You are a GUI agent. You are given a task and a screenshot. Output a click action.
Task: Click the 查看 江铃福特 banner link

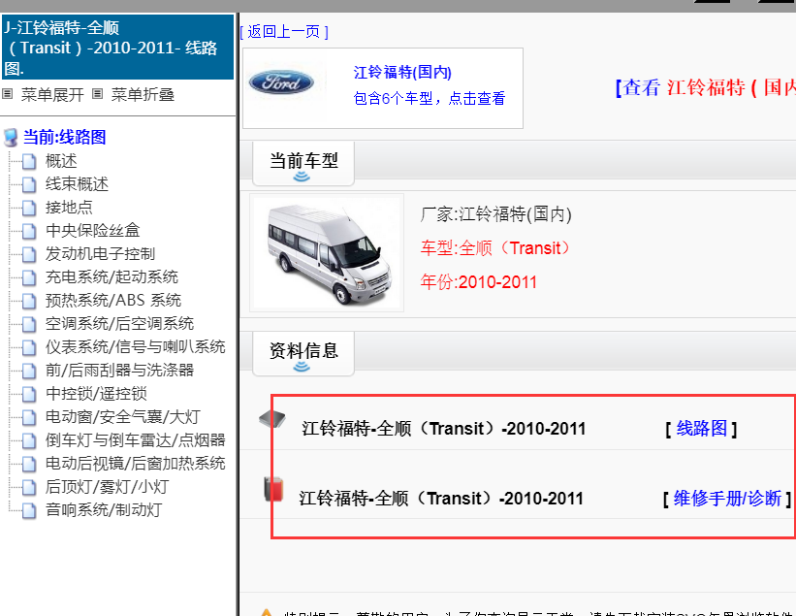705,88
